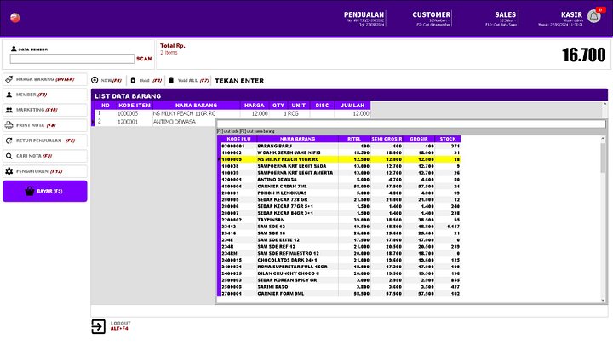Click the Print Nota (F8) button
The image size is (613, 345).
pos(45,125)
